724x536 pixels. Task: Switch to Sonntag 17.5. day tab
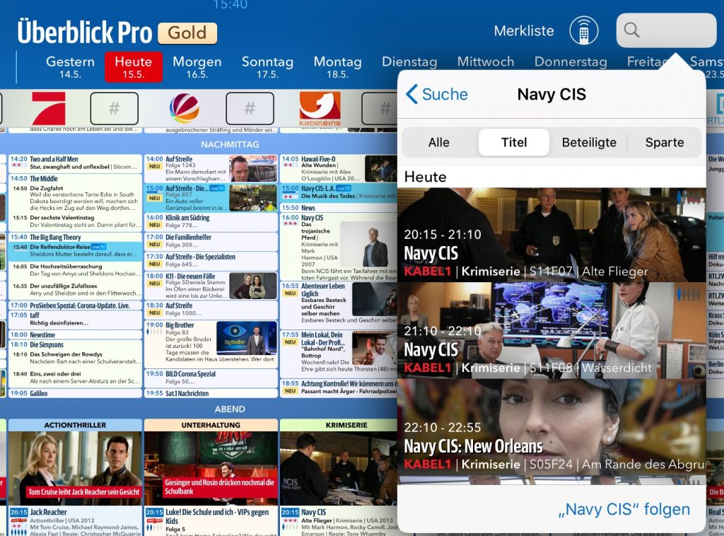(268, 67)
